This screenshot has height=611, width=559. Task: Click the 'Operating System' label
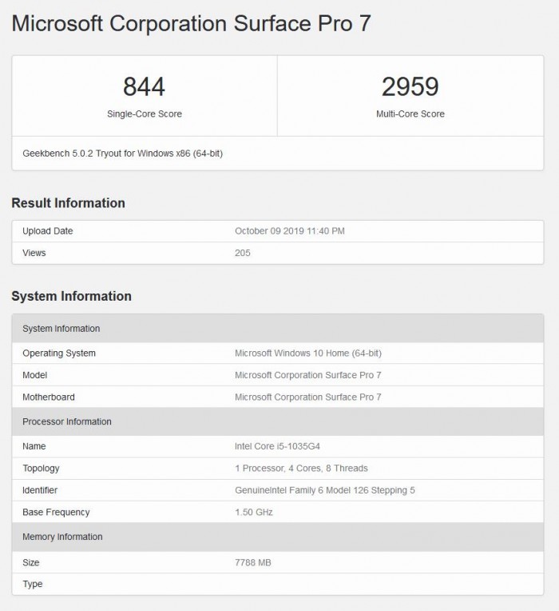[59, 353]
